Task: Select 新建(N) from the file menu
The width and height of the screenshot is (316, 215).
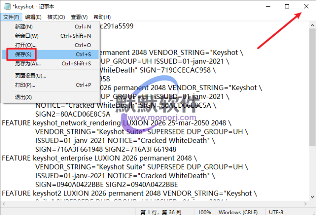Action: [x=23, y=27]
